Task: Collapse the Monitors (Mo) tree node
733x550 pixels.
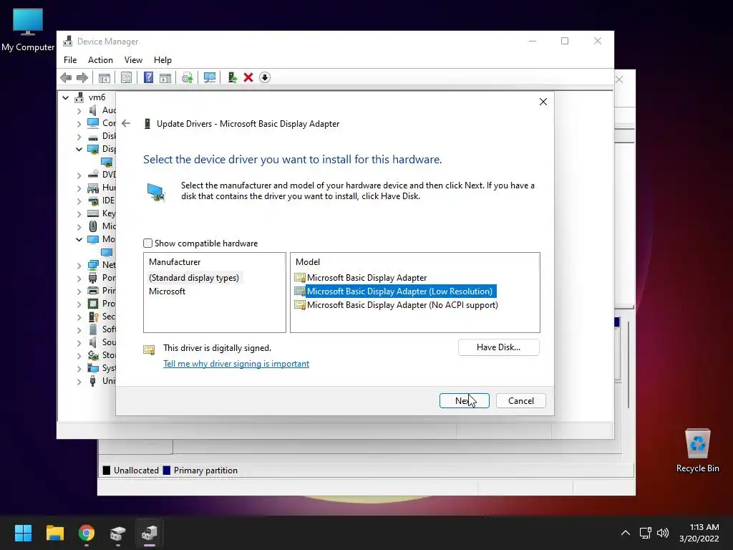Action: pos(79,239)
